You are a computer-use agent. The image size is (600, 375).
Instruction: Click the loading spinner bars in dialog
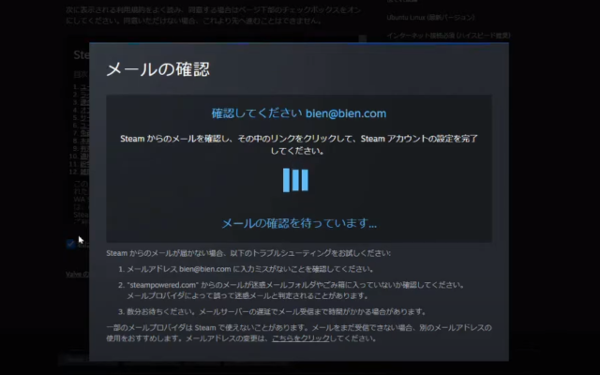(x=295, y=180)
